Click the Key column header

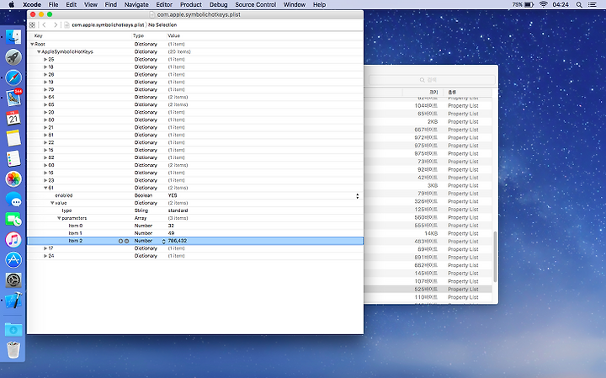(x=38, y=35)
